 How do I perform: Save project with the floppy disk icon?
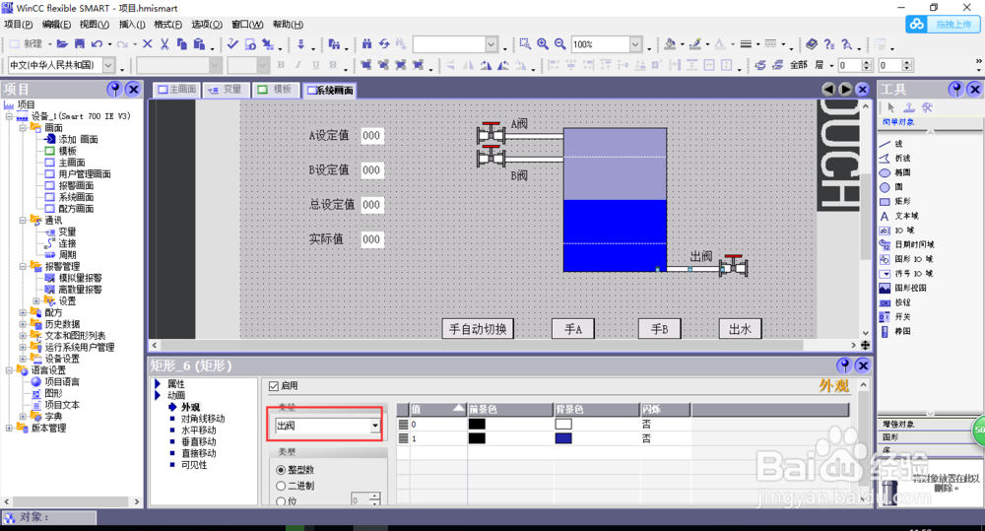79,44
